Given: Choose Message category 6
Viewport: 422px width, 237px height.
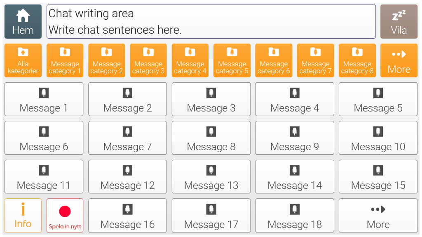Looking at the screenshot, I should 274,60.
